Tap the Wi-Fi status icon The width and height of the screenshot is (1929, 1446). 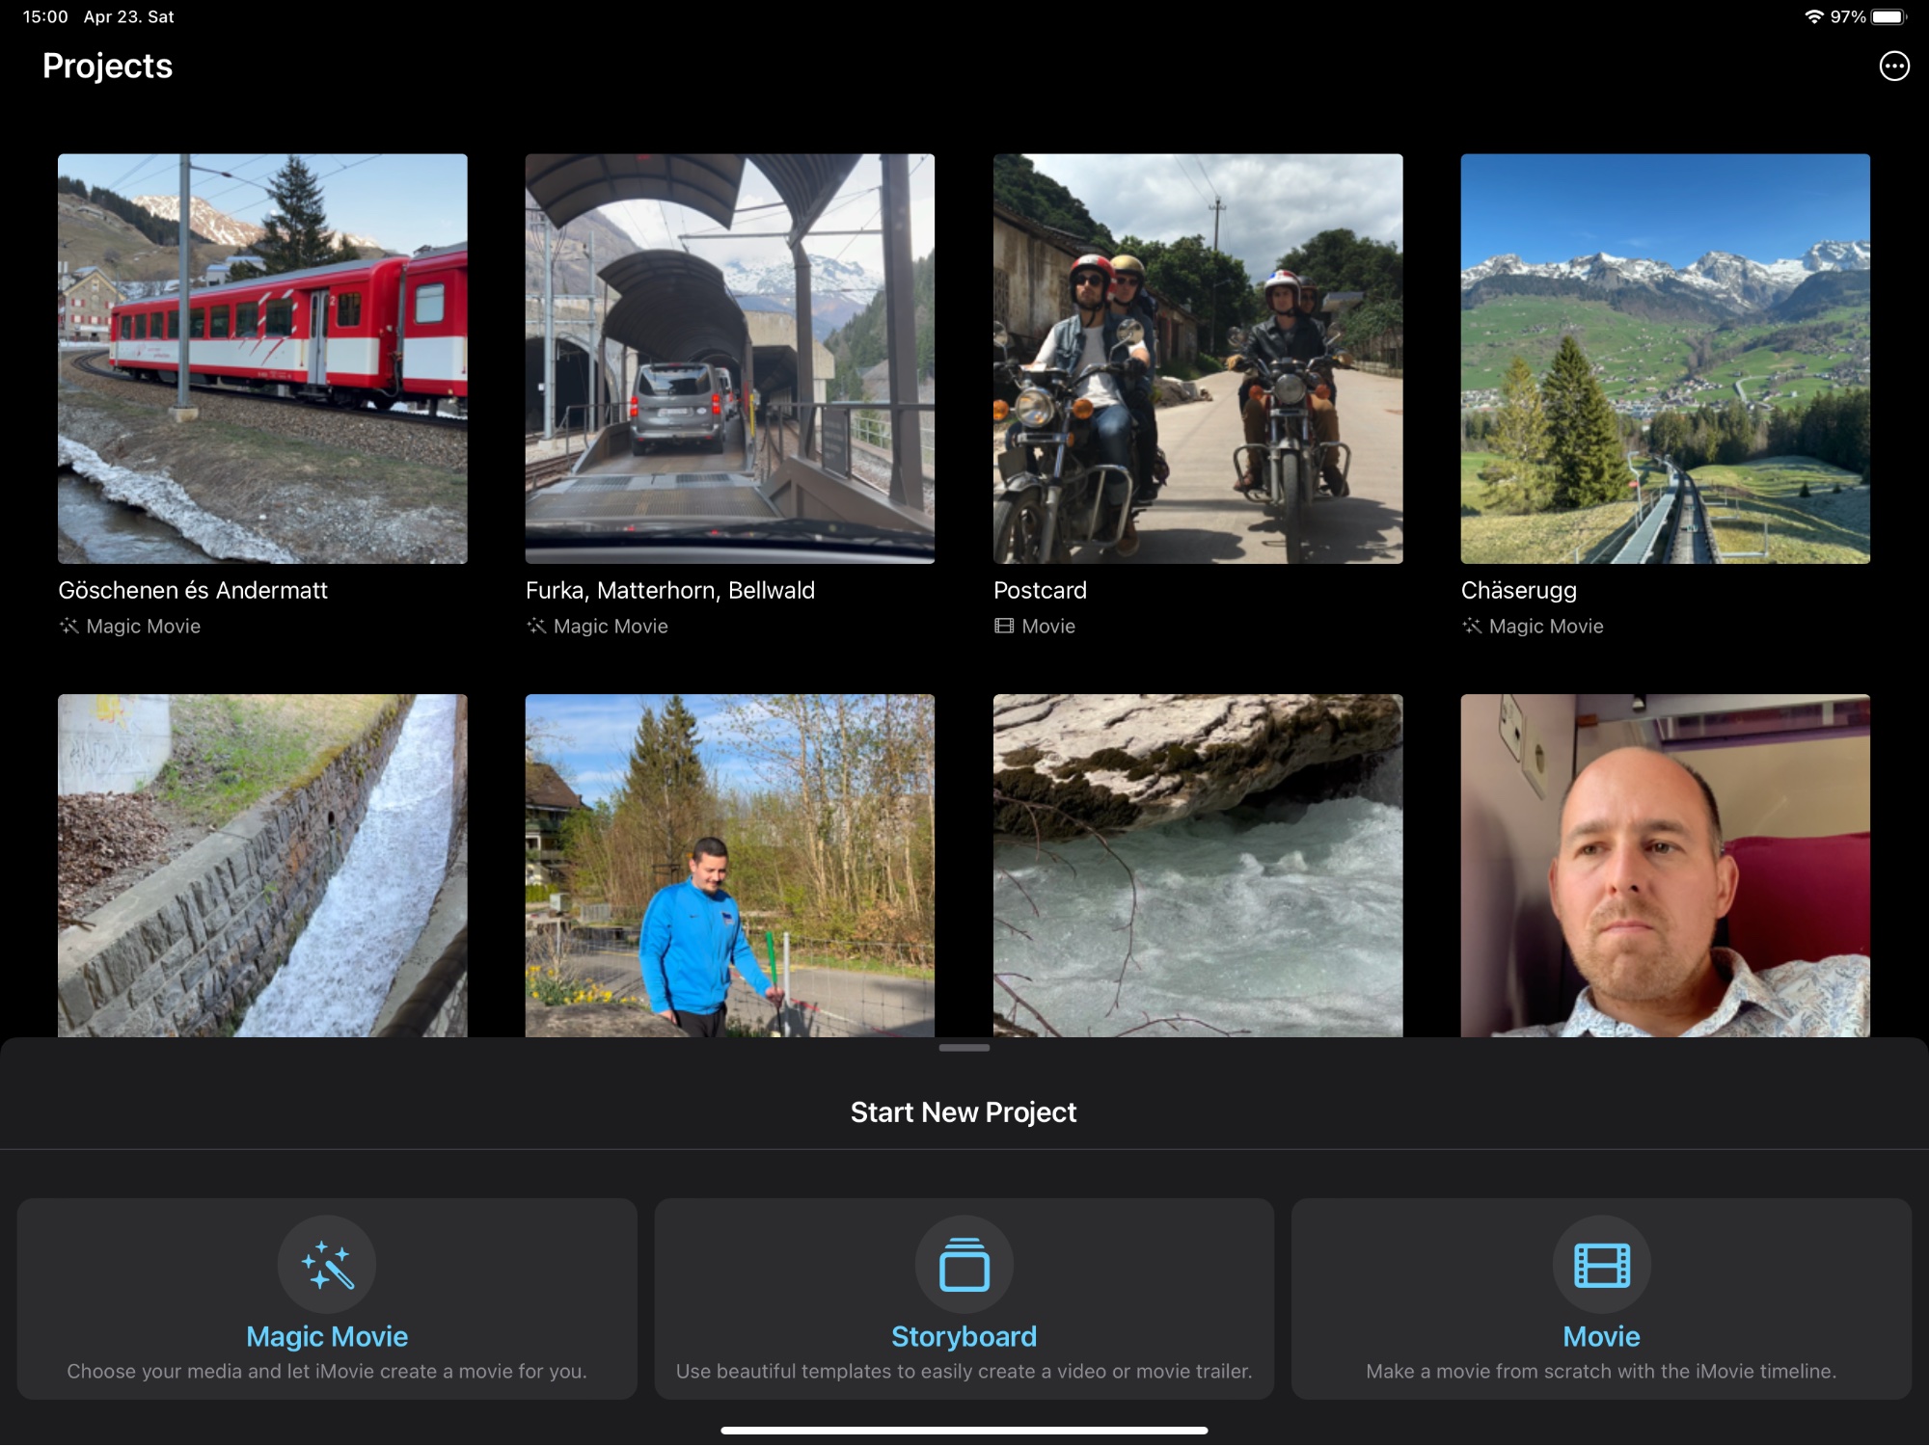pyautogui.click(x=1814, y=16)
